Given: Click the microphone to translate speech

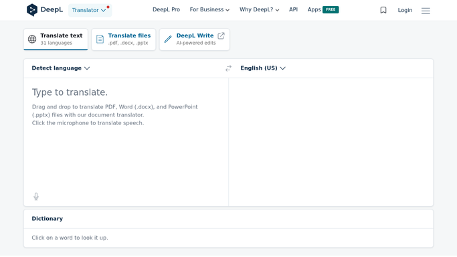Looking at the screenshot, I should 36,196.
